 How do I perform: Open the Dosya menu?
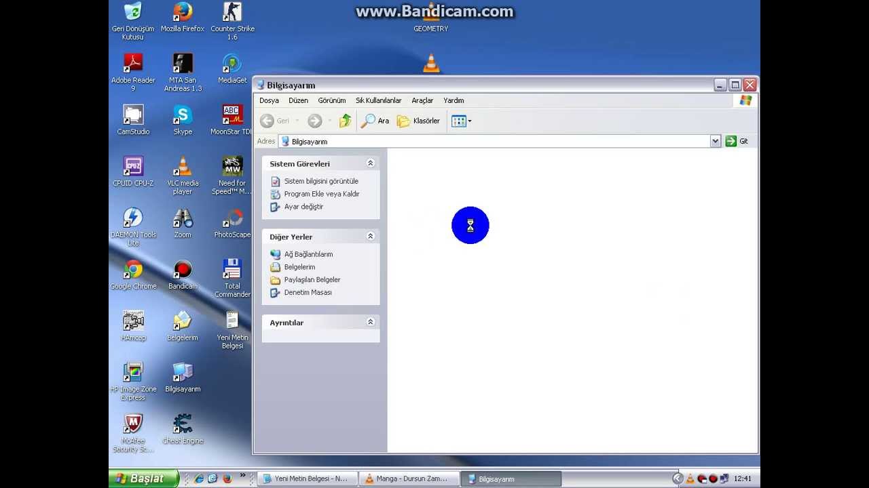[269, 100]
